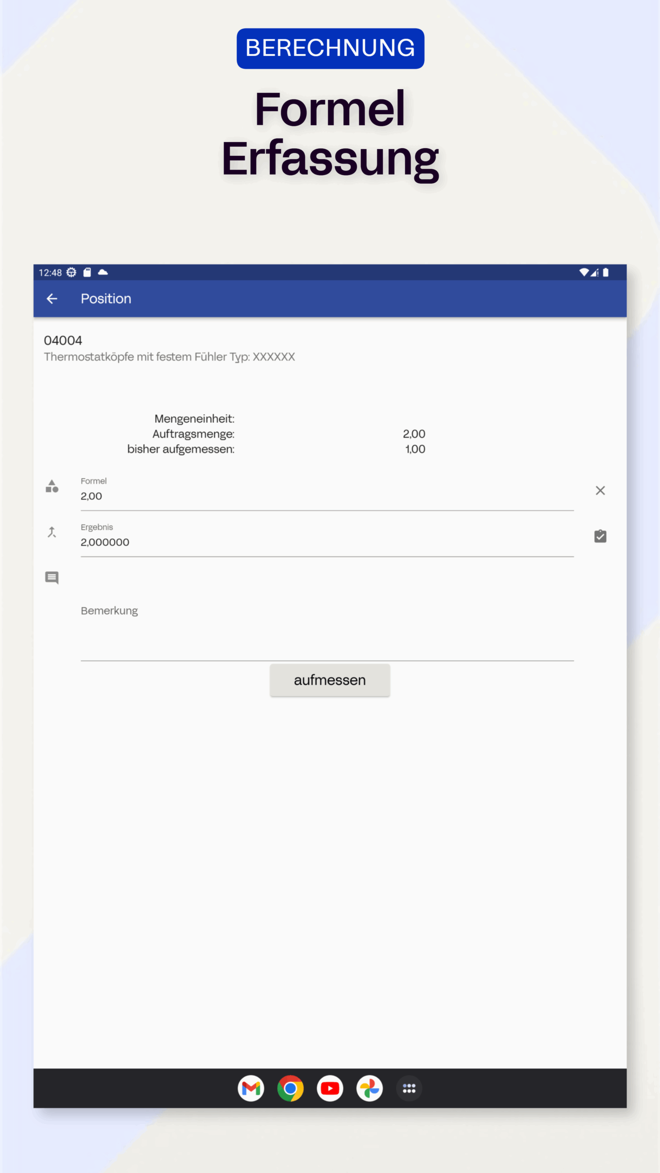Tap the Wi-Fi status icon

pos(583,272)
